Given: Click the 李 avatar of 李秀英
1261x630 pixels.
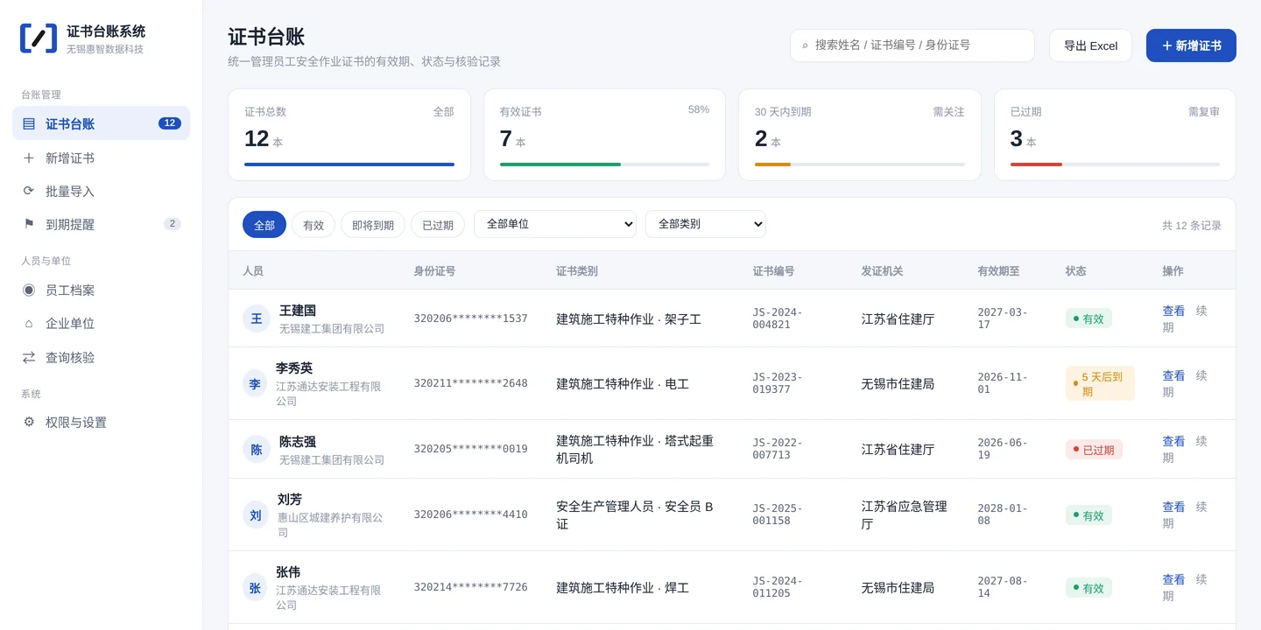Looking at the screenshot, I should click(x=255, y=383).
